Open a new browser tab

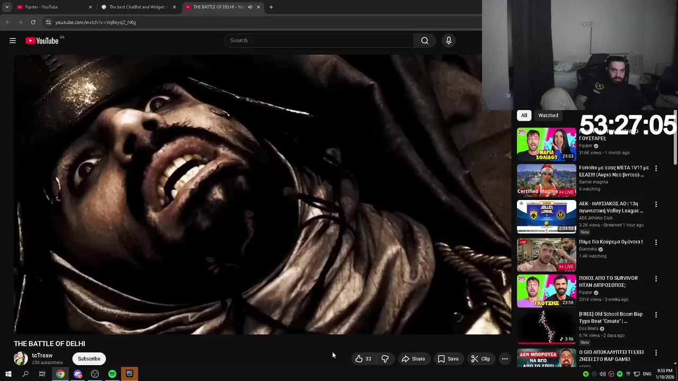[x=271, y=7]
